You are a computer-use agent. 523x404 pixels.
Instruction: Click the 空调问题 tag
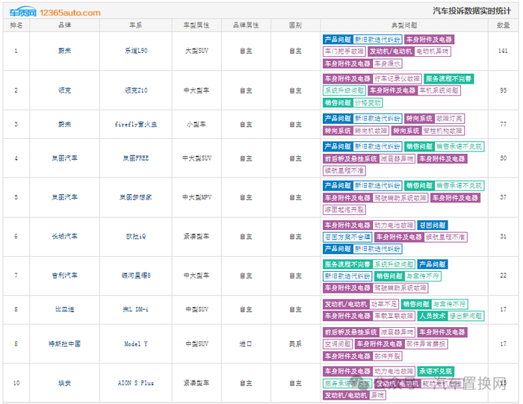click(x=338, y=344)
